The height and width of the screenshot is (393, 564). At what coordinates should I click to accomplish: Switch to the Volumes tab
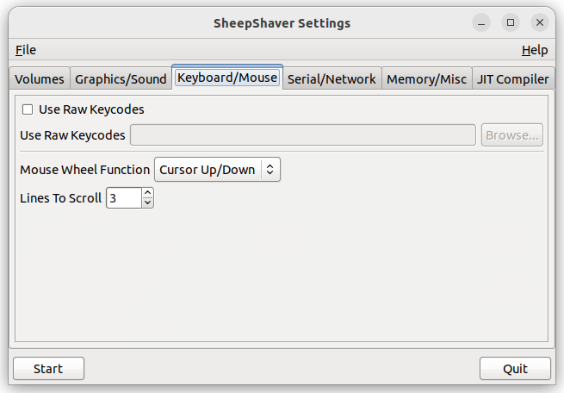pyautogui.click(x=40, y=78)
